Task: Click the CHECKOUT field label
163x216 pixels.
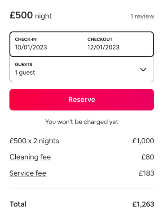Action: tap(100, 40)
